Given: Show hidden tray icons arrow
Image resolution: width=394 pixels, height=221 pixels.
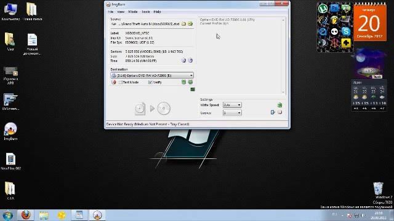Looking at the screenshot, I should click(342, 215).
